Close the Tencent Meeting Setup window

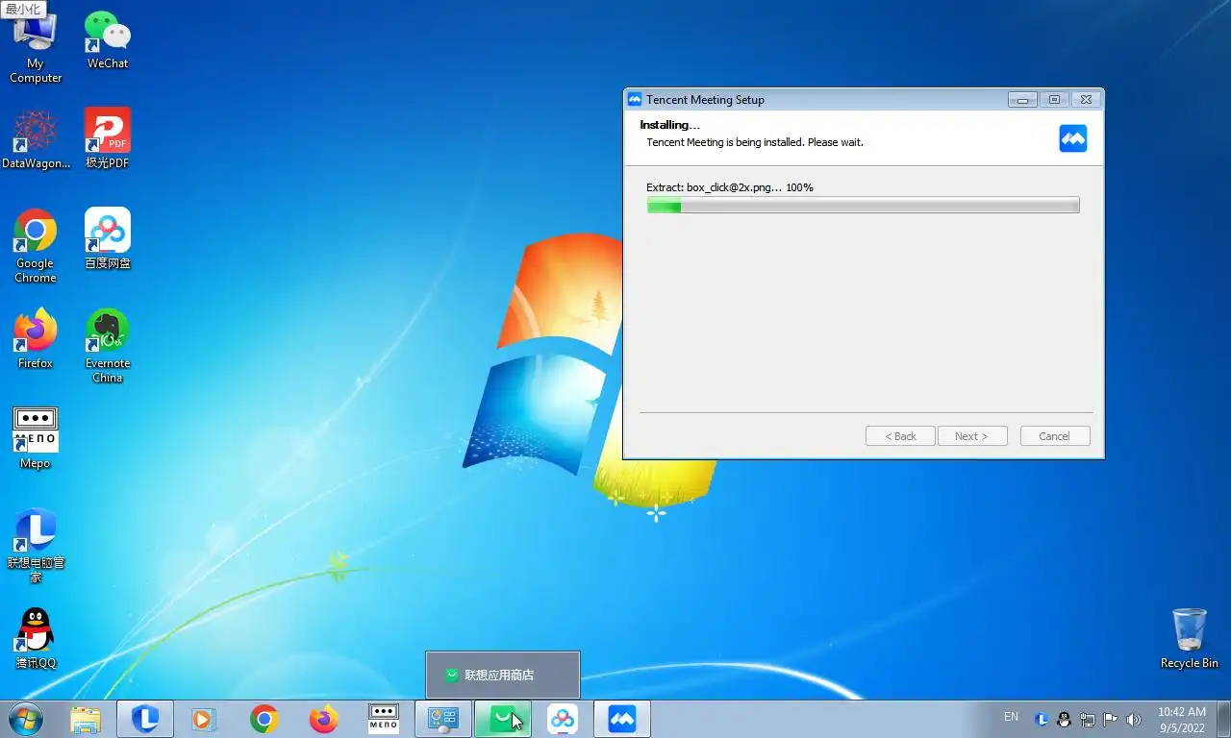coord(1086,100)
